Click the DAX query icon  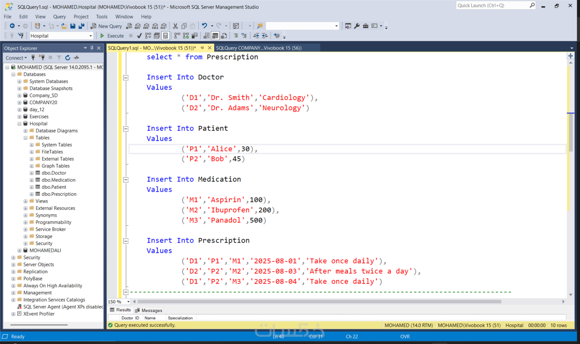point(164,26)
